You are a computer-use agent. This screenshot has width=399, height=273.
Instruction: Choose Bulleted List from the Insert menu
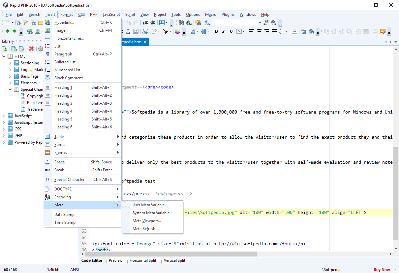82,62
